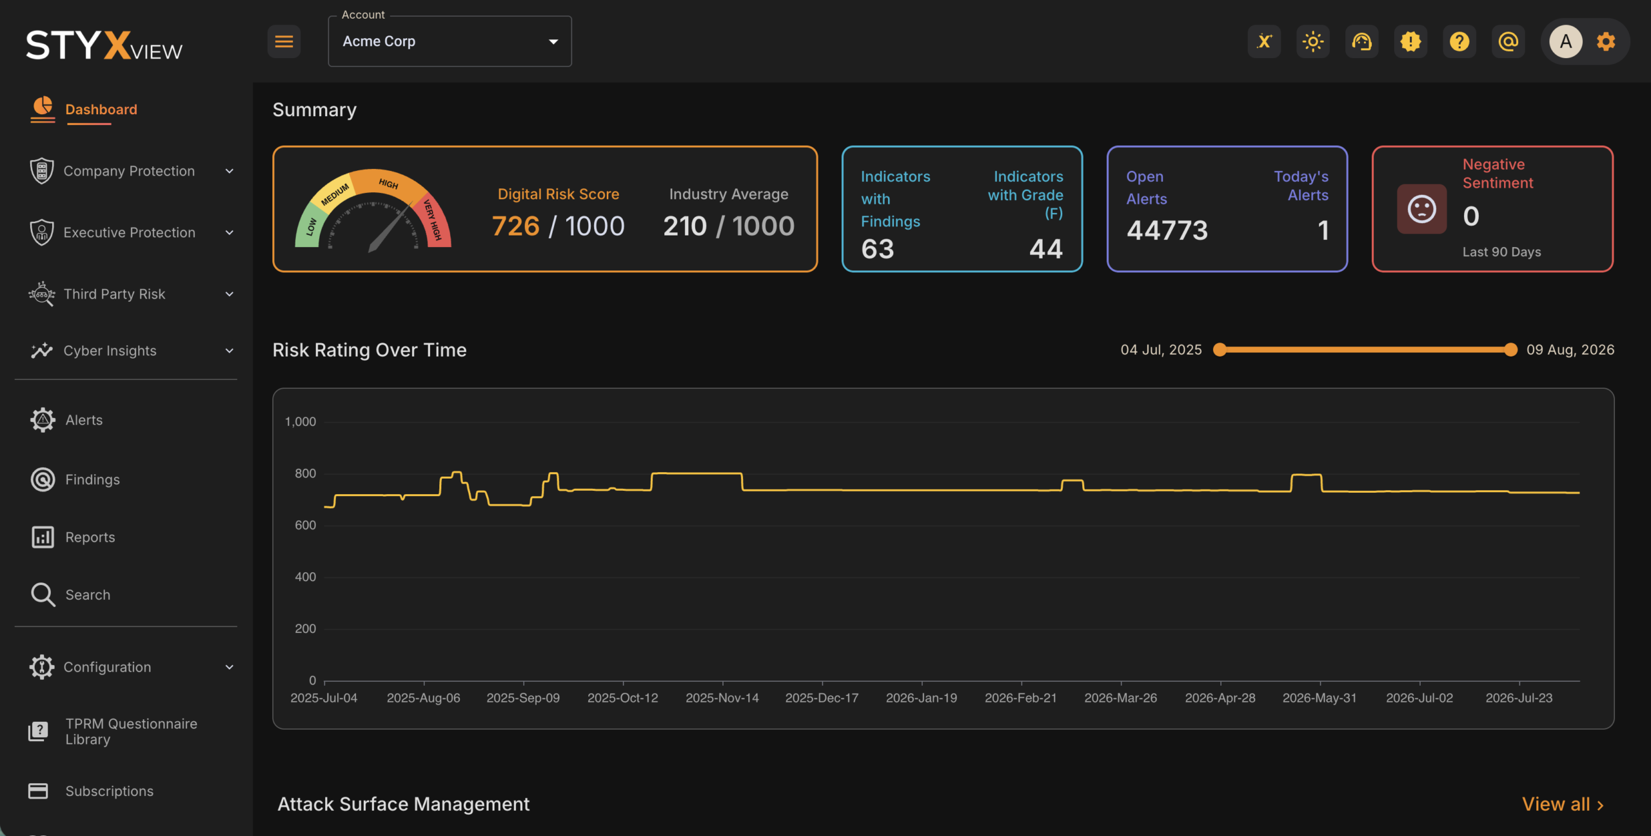This screenshot has height=836, width=1651.
Task: Open the TPRM Questionnaire Library item
Action: (x=132, y=731)
